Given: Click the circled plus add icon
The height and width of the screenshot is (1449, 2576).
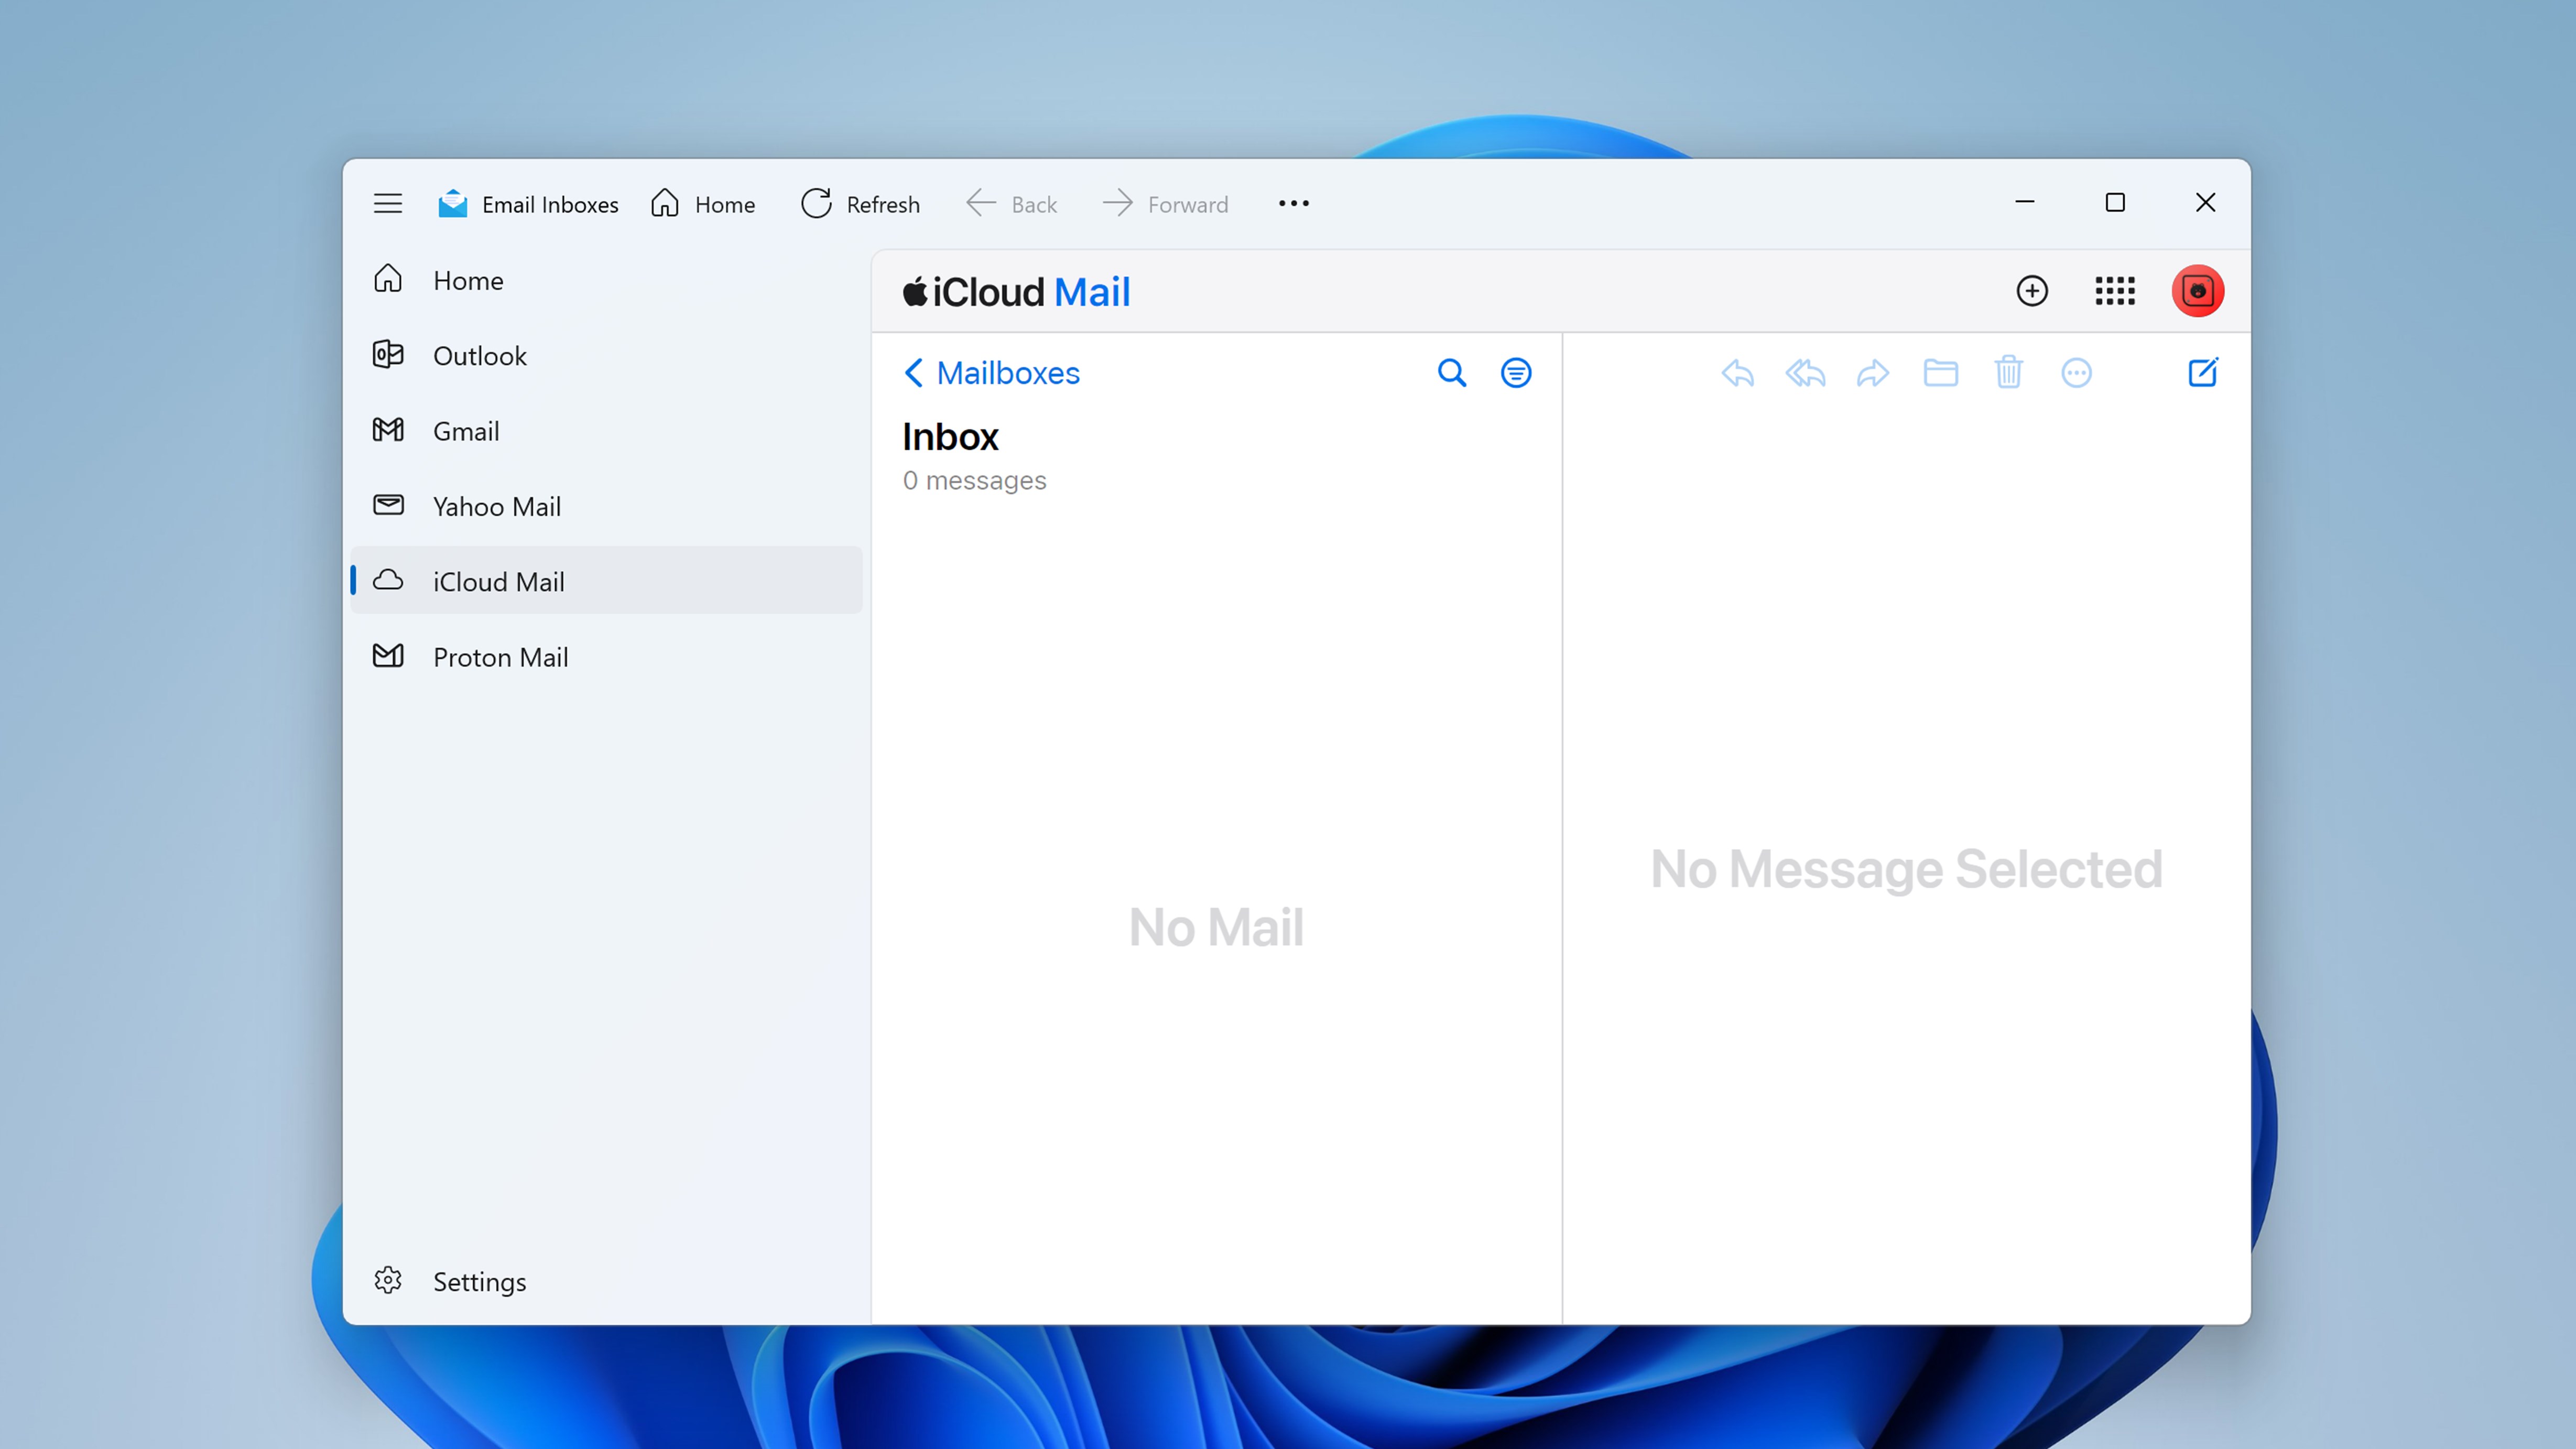Looking at the screenshot, I should point(2031,291).
